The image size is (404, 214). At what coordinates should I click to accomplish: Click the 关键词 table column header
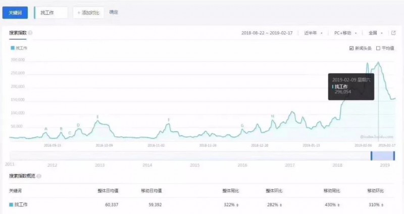(16, 191)
